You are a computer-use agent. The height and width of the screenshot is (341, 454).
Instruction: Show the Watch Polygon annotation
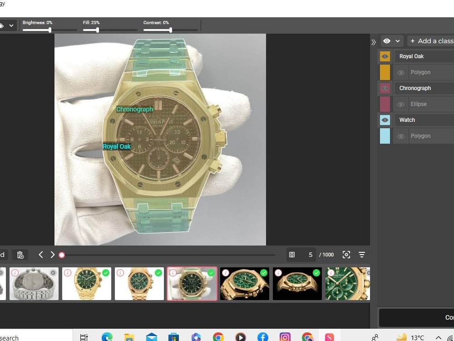[401, 135]
